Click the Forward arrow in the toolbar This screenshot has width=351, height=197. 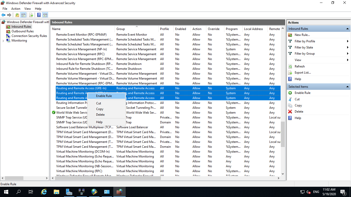[9, 15]
